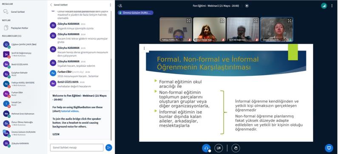Toggle the raise hand button
Viewport: 340px width, 154px height.
(x=236, y=148)
